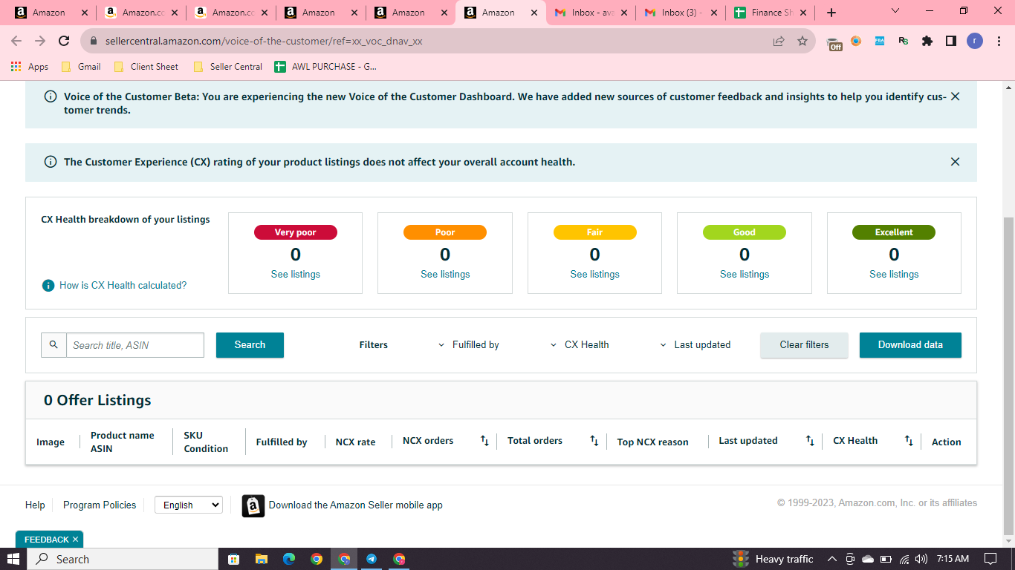This screenshot has width=1015, height=570.
Task: Switch to the Inbox (3) Gmail tab
Action: 682,13
